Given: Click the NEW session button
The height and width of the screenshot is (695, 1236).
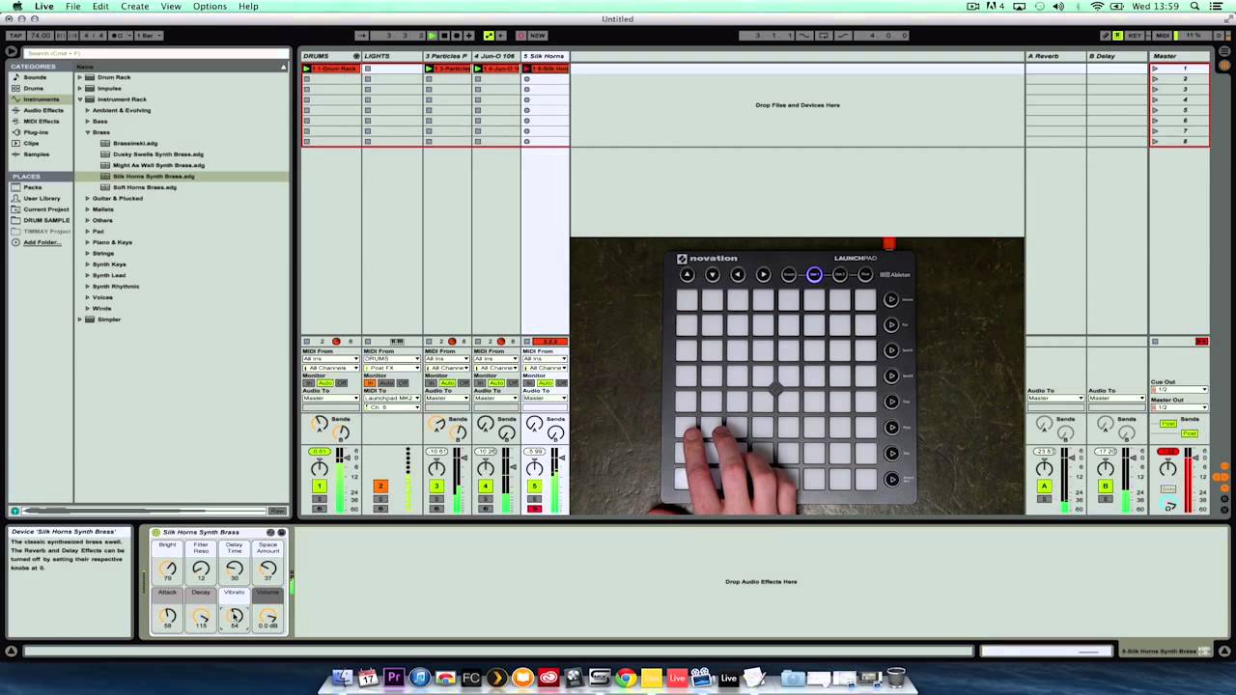Looking at the screenshot, I should point(537,36).
